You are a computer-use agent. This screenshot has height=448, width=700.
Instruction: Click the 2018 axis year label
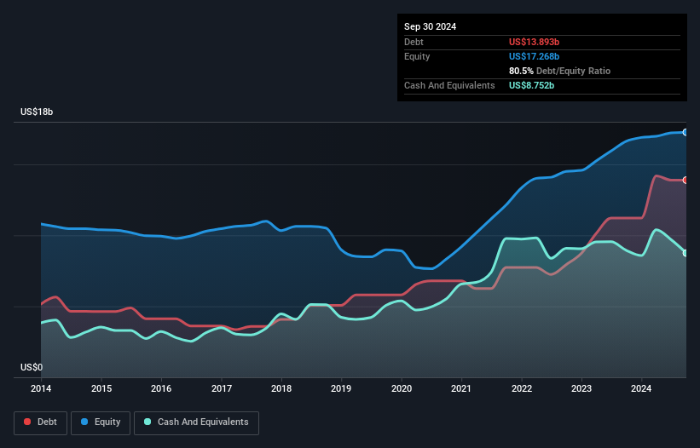[x=281, y=388]
